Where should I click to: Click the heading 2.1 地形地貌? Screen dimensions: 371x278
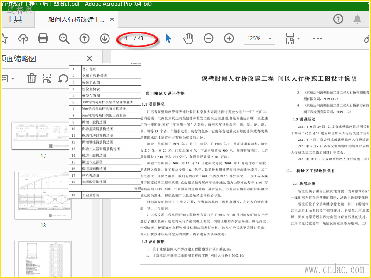(x=304, y=183)
